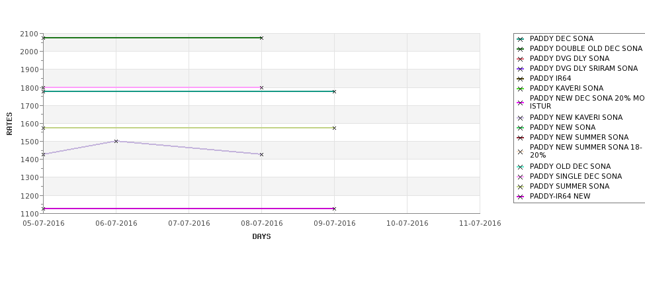Click the teal line endpoint near 1780
The image size is (645, 284).
334,91
